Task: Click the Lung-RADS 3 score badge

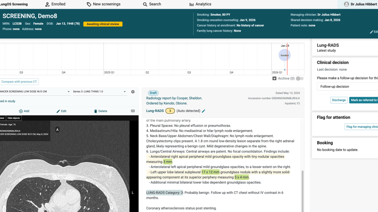Action: [x=170, y=111]
